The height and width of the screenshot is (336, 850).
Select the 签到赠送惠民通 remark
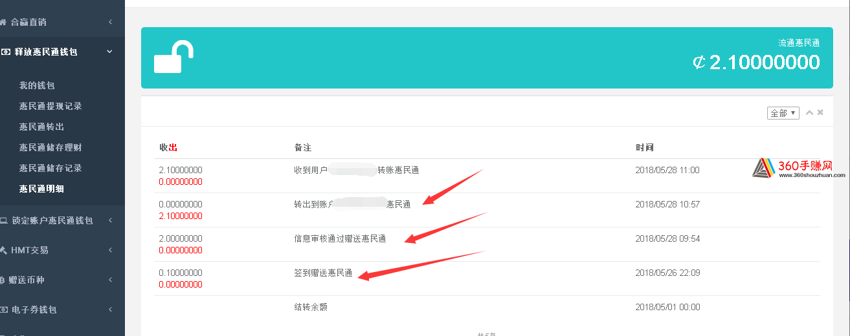pyautogui.click(x=323, y=273)
